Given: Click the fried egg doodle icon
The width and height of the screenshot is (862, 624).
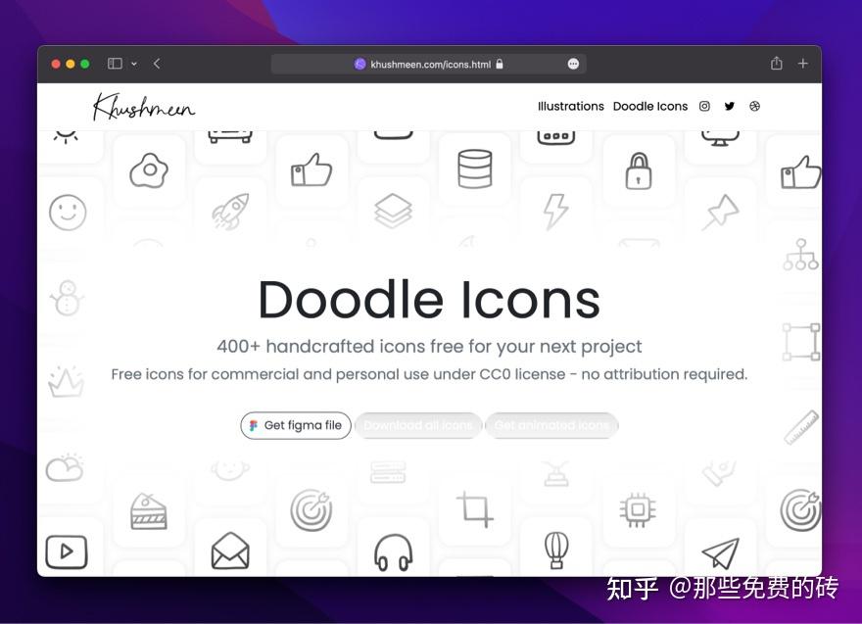Looking at the screenshot, I should pyautogui.click(x=149, y=168).
